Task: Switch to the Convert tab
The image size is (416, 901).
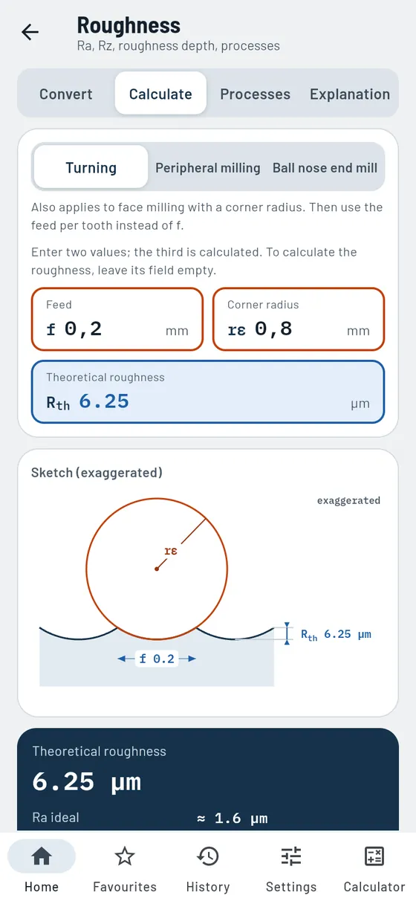Action: pos(66,94)
